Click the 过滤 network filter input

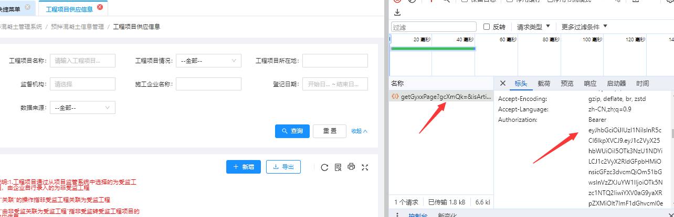pyautogui.click(x=434, y=27)
